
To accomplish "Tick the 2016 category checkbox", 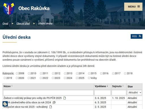I will [x=101, y=74].
